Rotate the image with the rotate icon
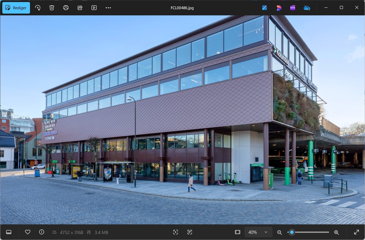The width and height of the screenshot is (365, 240). click(x=38, y=8)
